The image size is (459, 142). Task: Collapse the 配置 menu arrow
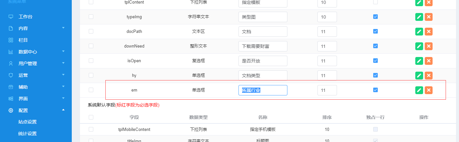pos(63,110)
